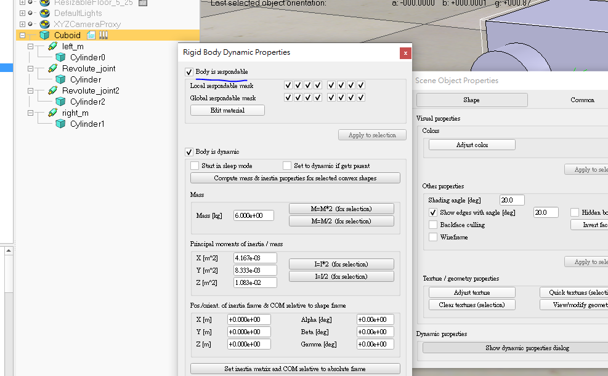Open the script icon next to Cuboid

(91, 35)
